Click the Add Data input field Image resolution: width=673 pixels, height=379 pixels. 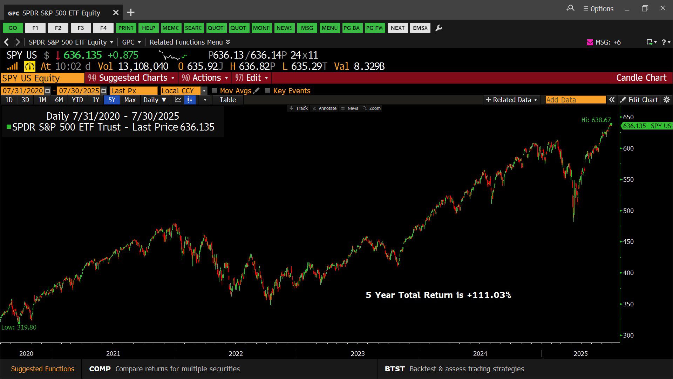[576, 100]
